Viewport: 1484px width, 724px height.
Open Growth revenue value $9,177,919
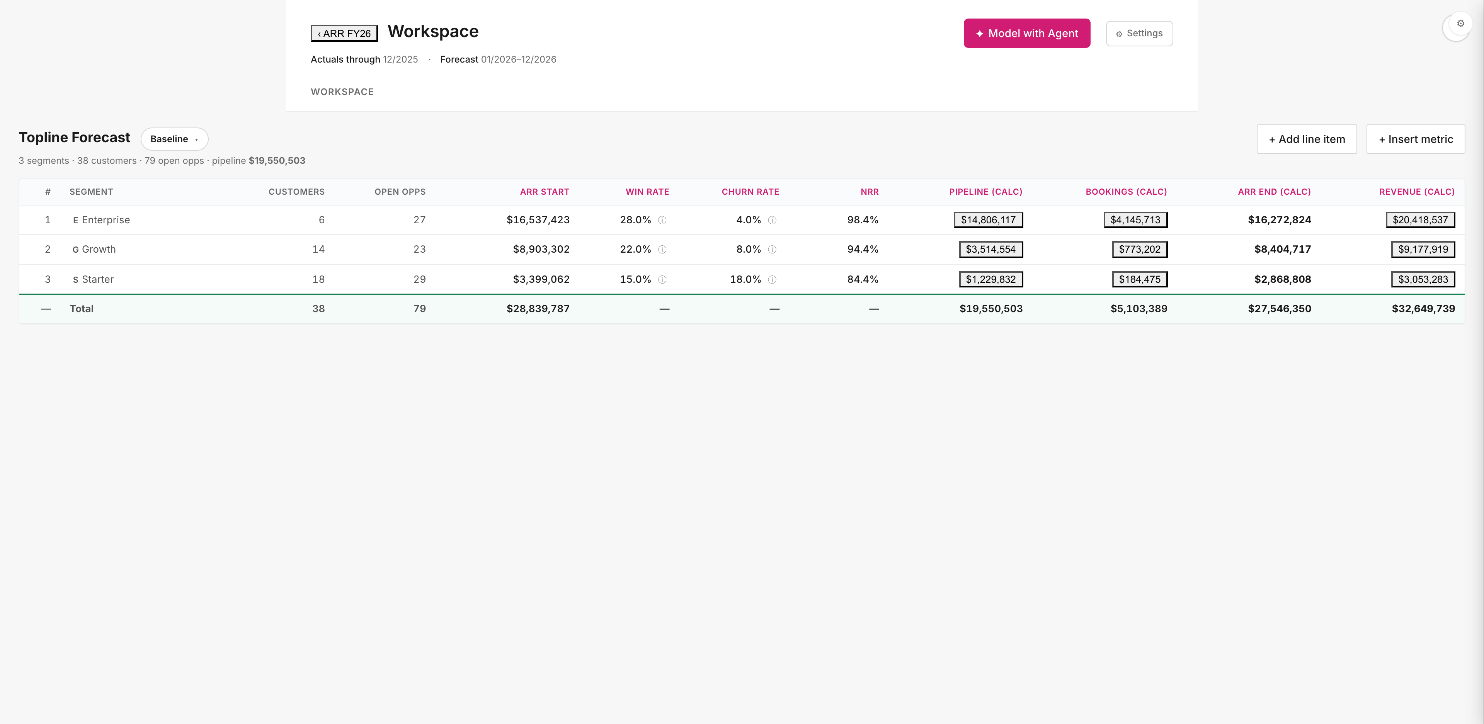[1423, 250]
